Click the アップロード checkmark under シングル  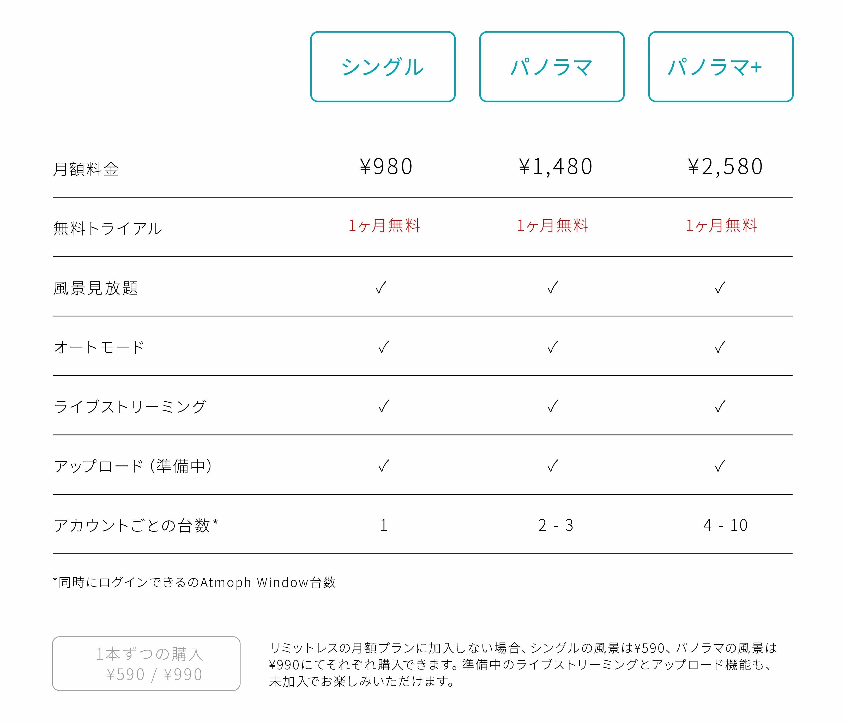383,466
